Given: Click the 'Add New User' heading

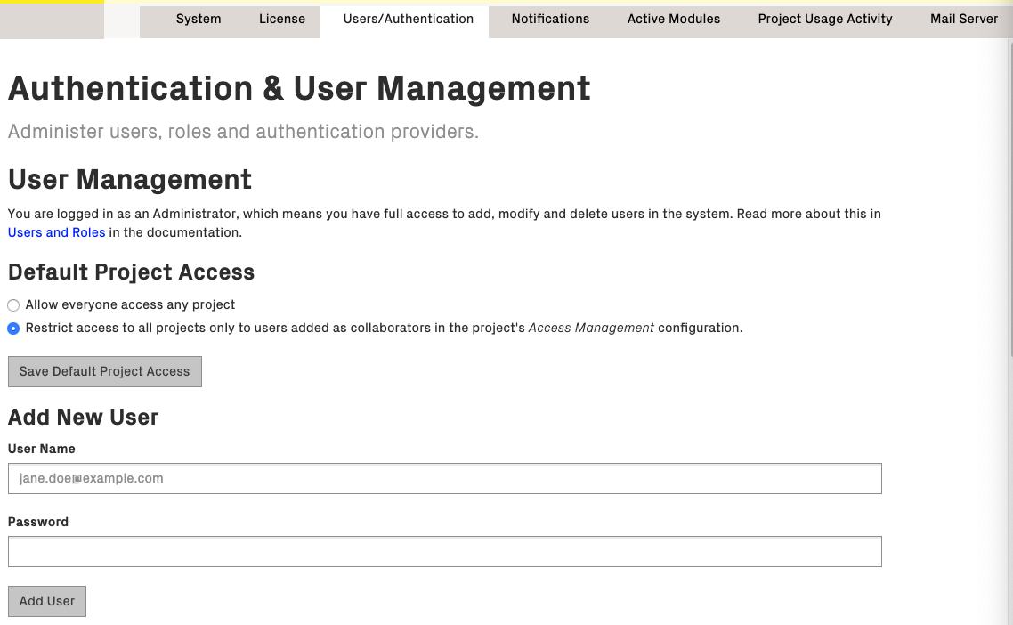Looking at the screenshot, I should pos(84,417).
